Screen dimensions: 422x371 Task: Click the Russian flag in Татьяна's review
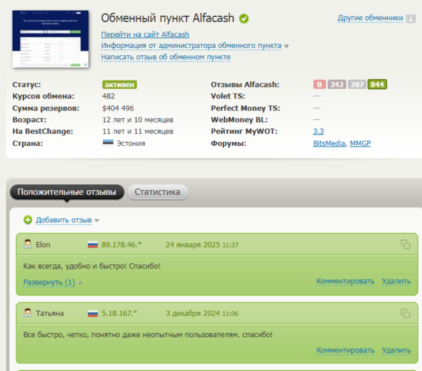point(93,313)
